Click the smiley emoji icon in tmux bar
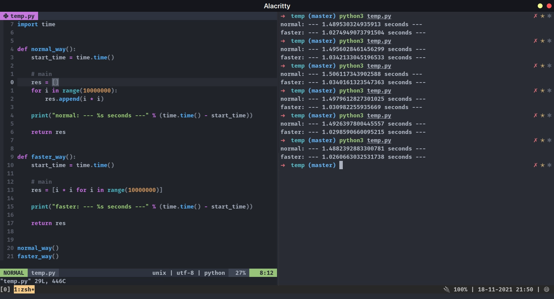This screenshot has height=299, width=554. (547, 289)
